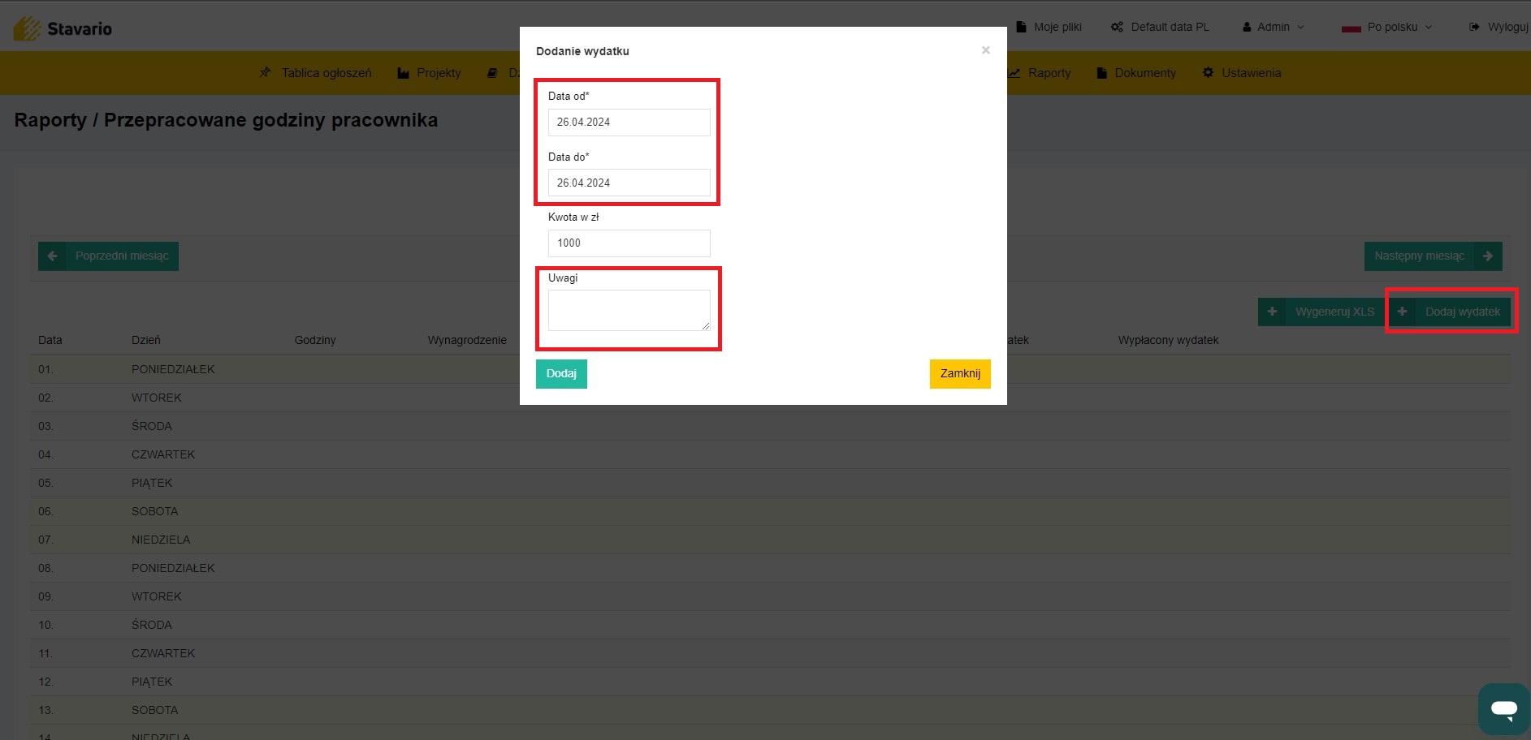Click the Data do date field
This screenshot has width=1531, height=740.
[629, 183]
